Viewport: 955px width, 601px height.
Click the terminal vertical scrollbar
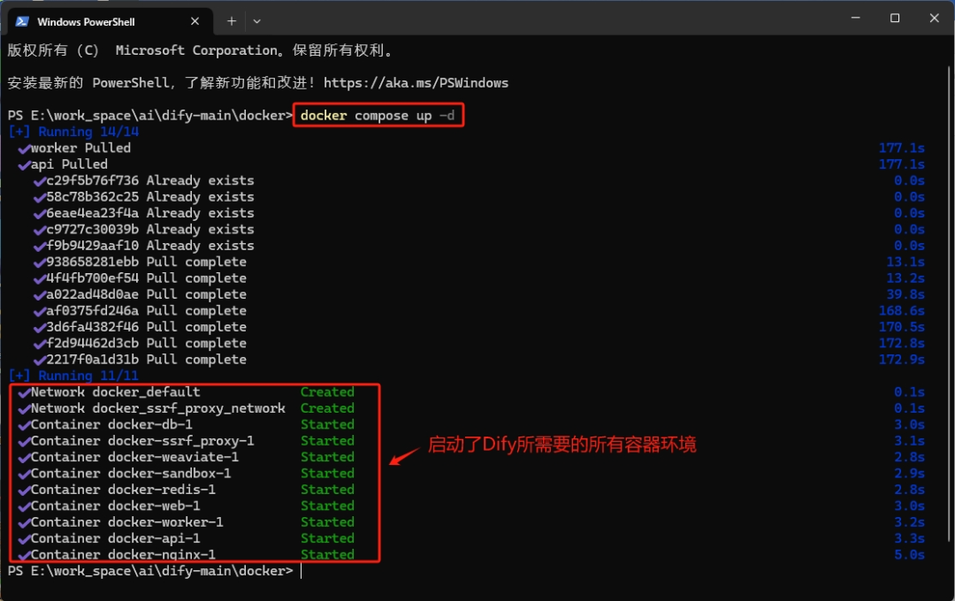pyautogui.click(x=949, y=304)
